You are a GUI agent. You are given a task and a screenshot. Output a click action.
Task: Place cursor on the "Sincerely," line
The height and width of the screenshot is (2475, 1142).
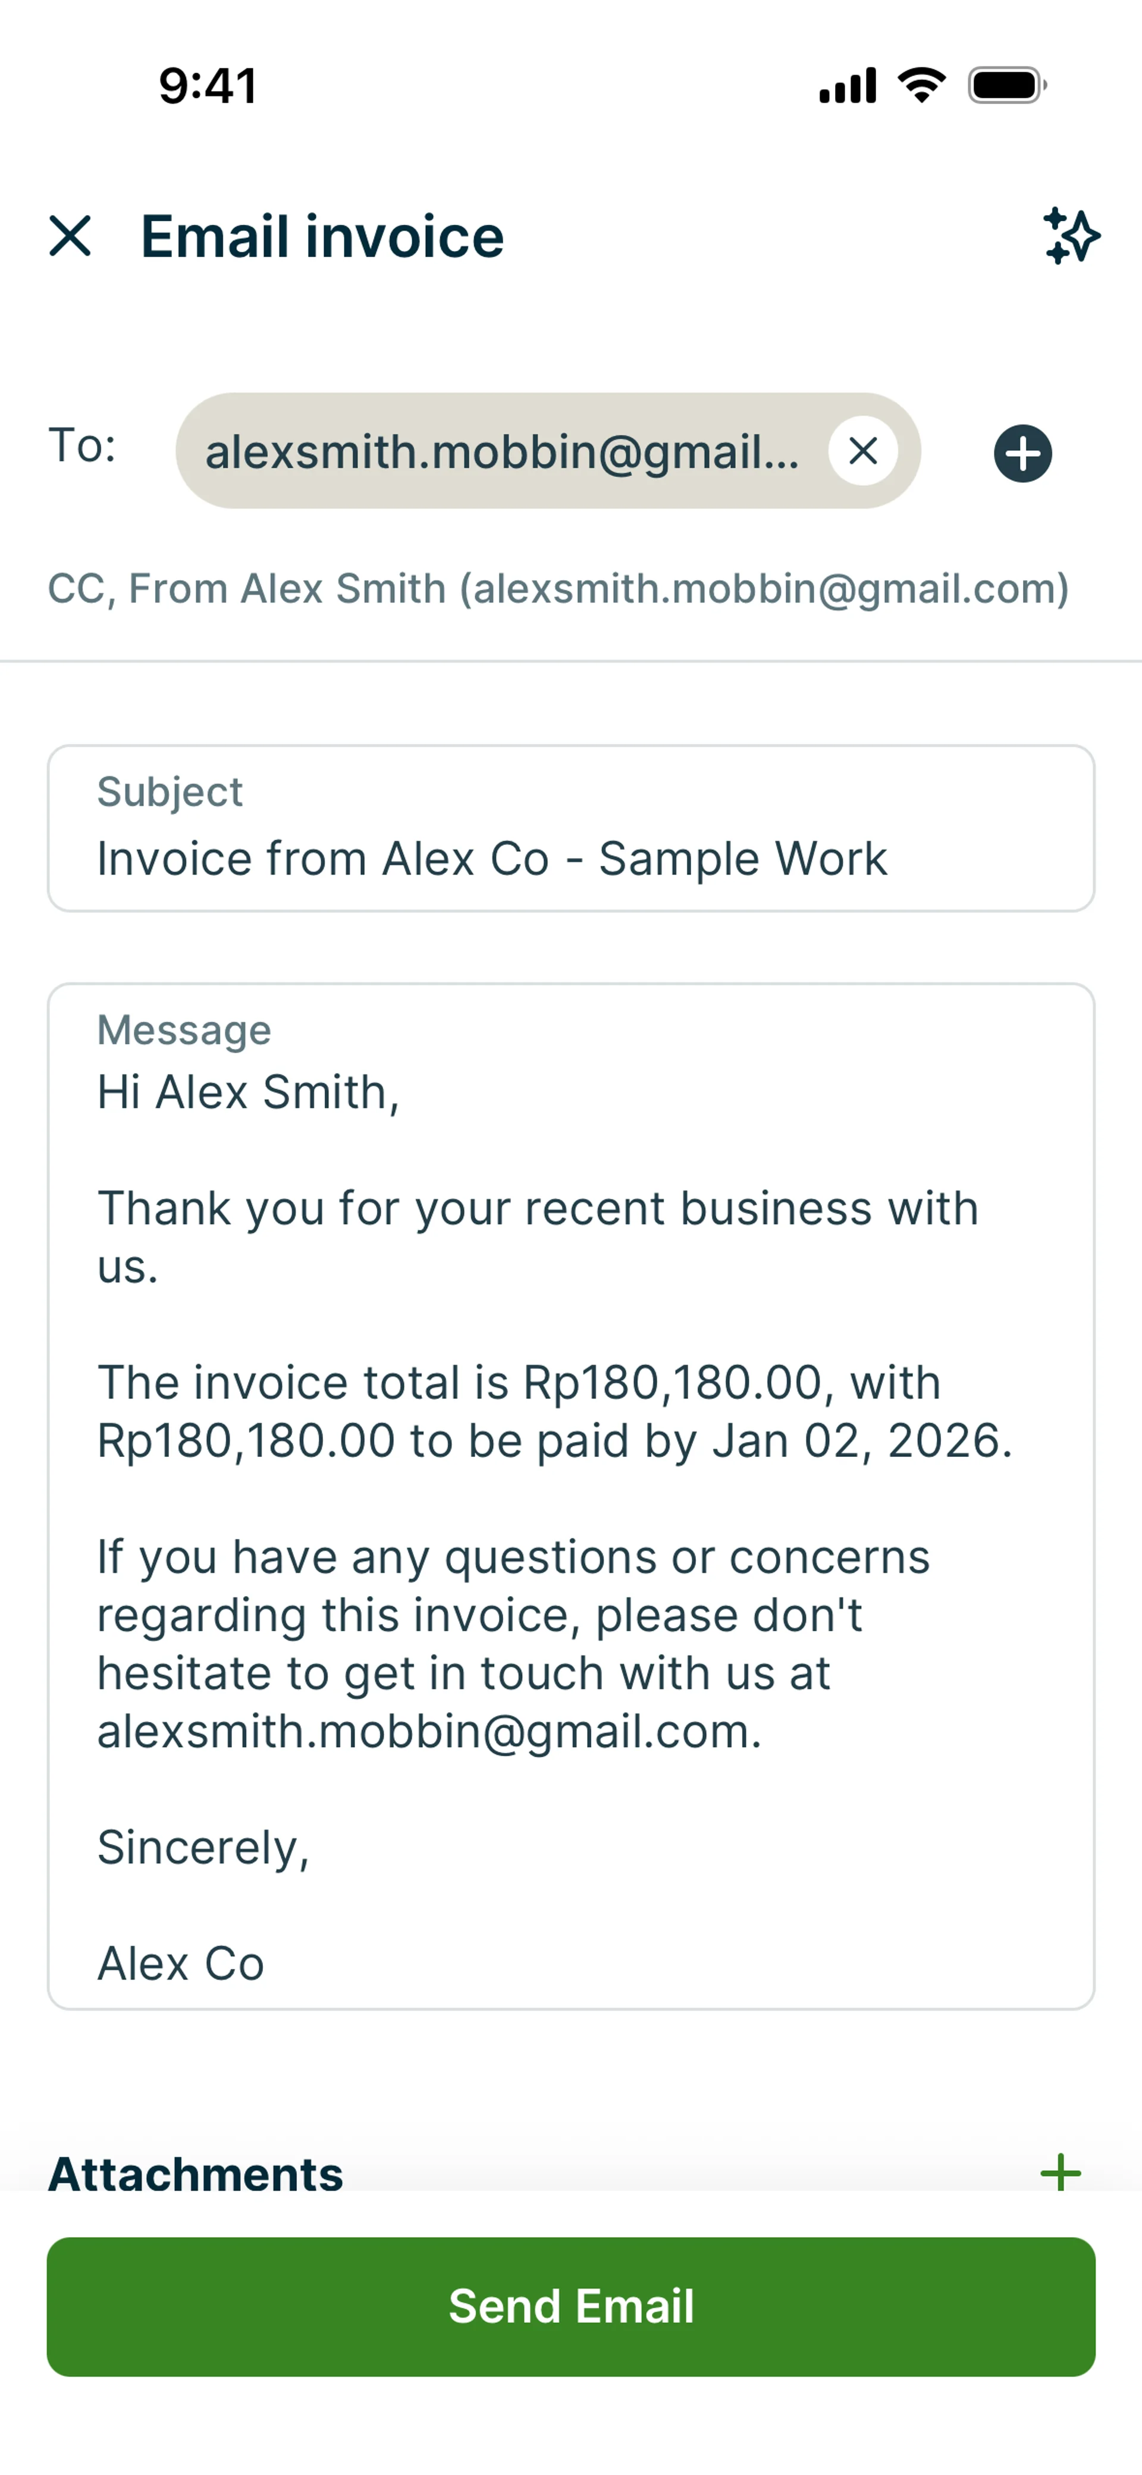click(203, 1848)
